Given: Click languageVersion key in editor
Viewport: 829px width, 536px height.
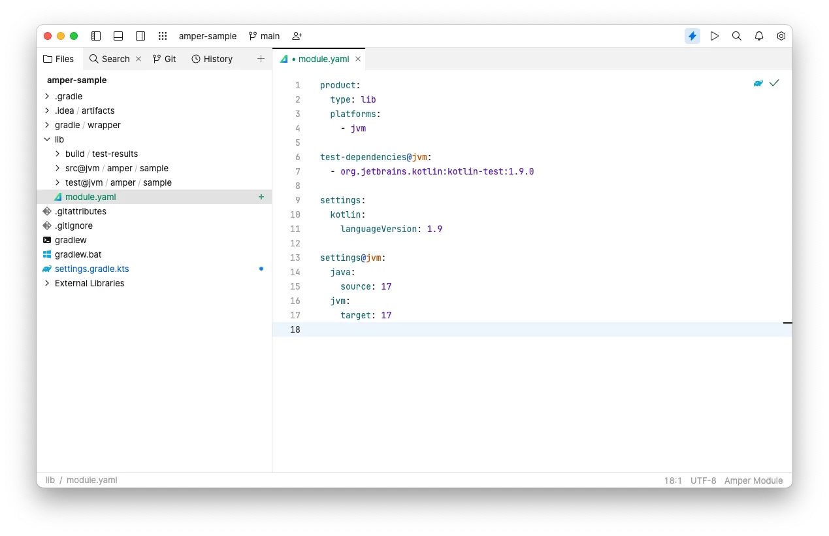Looking at the screenshot, I should click(x=378, y=229).
